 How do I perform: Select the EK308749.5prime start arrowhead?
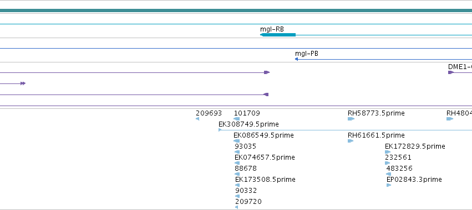click(x=220, y=130)
